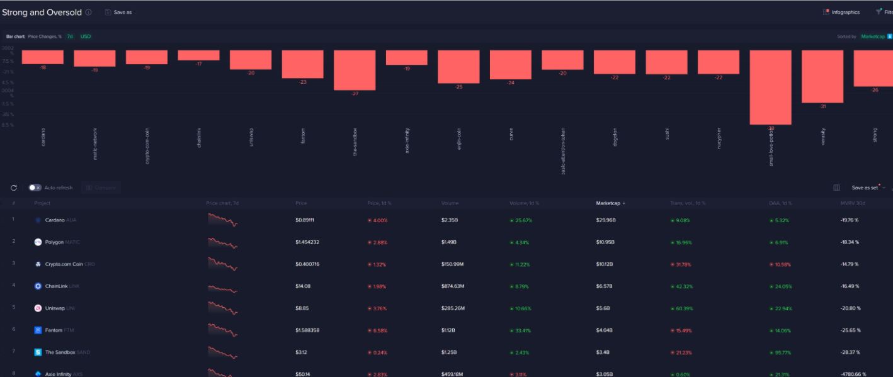The image size is (893, 377).
Task: Change the 7d bar chart period
Action: point(69,37)
